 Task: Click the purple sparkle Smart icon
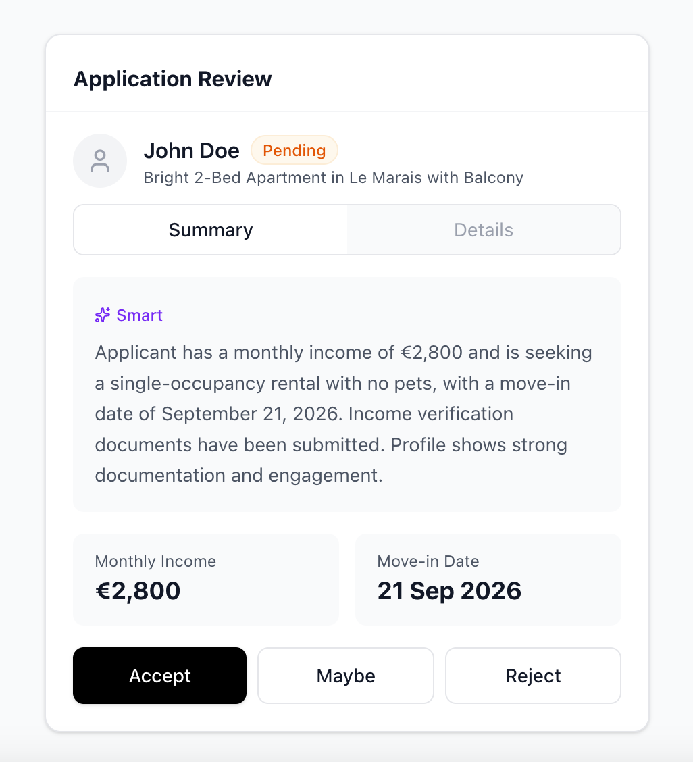click(x=103, y=315)
